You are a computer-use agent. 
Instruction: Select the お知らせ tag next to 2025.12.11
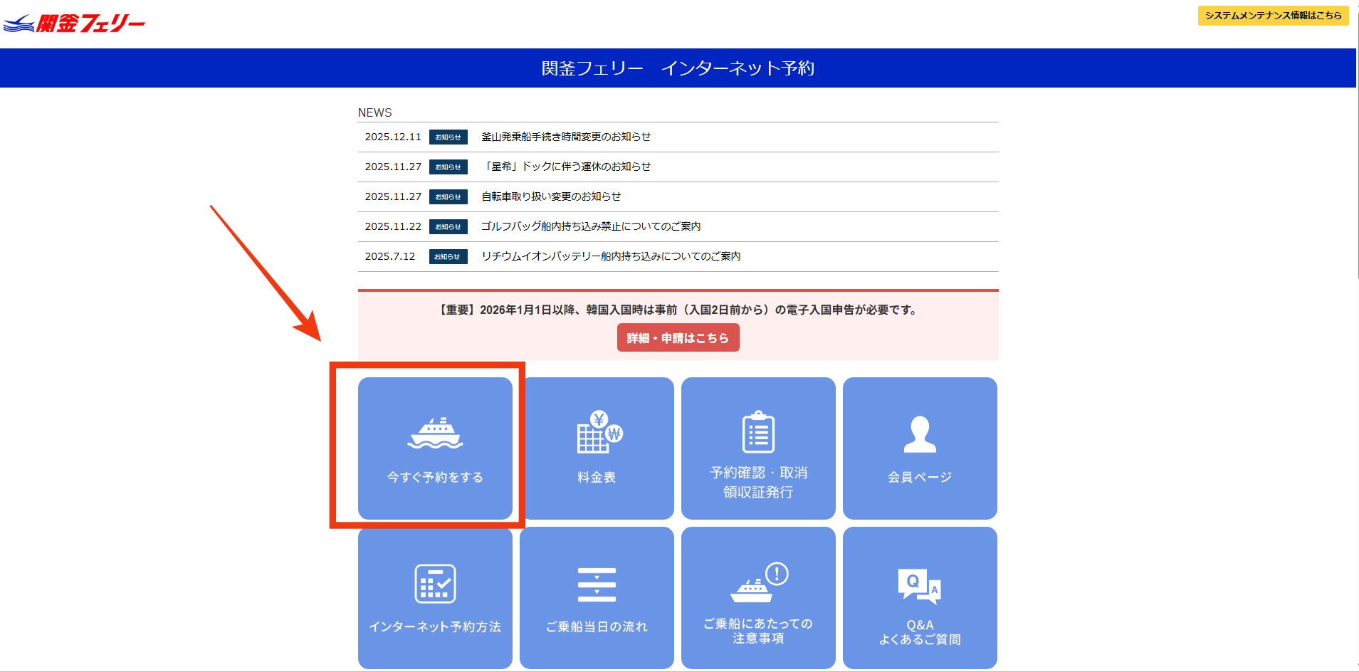coord(448,137)
